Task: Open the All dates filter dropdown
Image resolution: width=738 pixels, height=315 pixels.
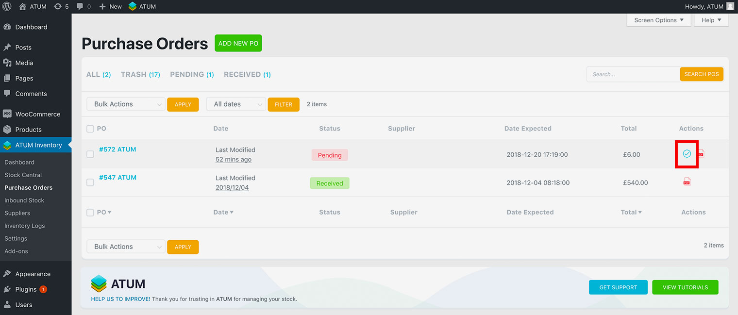Action: tap(236, 104)
